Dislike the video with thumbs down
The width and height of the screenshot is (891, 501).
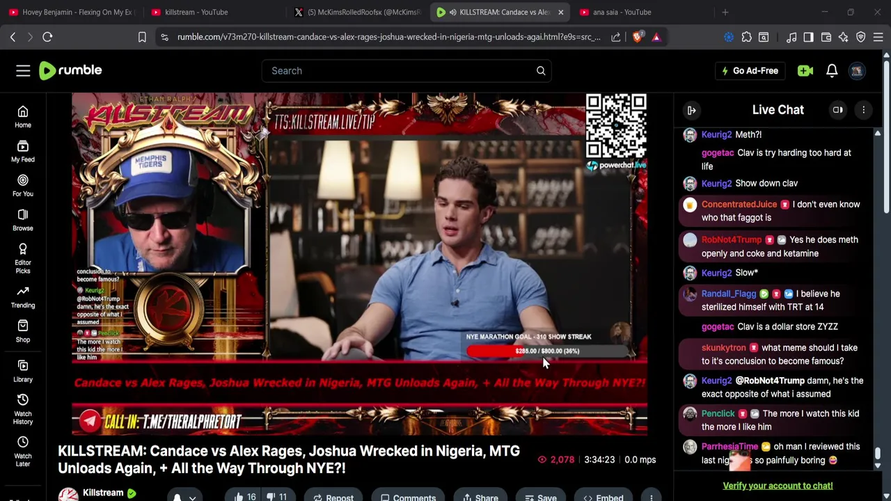(x=277, y=497)
